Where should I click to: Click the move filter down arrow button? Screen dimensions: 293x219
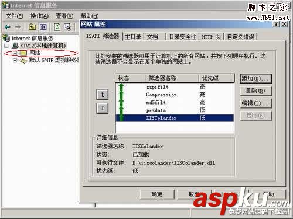point(103,108)
